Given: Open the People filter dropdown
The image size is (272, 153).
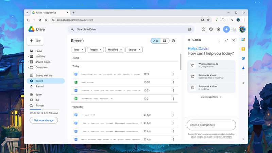Looking at the screenshot, I should click(x=96, y=50).
